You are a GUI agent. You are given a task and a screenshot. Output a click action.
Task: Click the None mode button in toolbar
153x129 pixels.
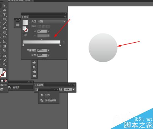click(x=6, y=81)
